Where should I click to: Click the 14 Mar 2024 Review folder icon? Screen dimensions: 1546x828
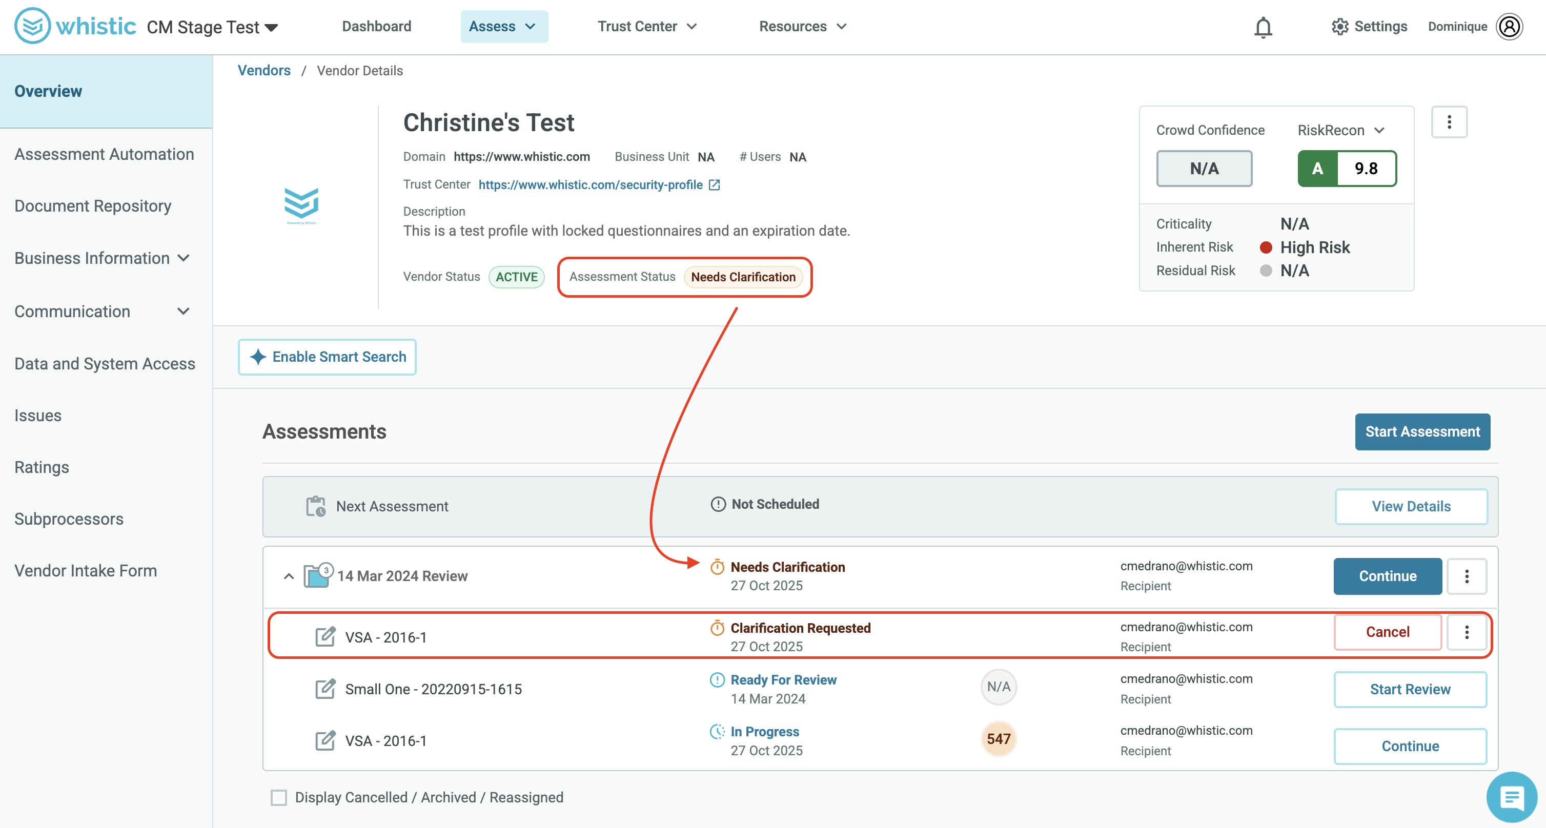[316, 575]
